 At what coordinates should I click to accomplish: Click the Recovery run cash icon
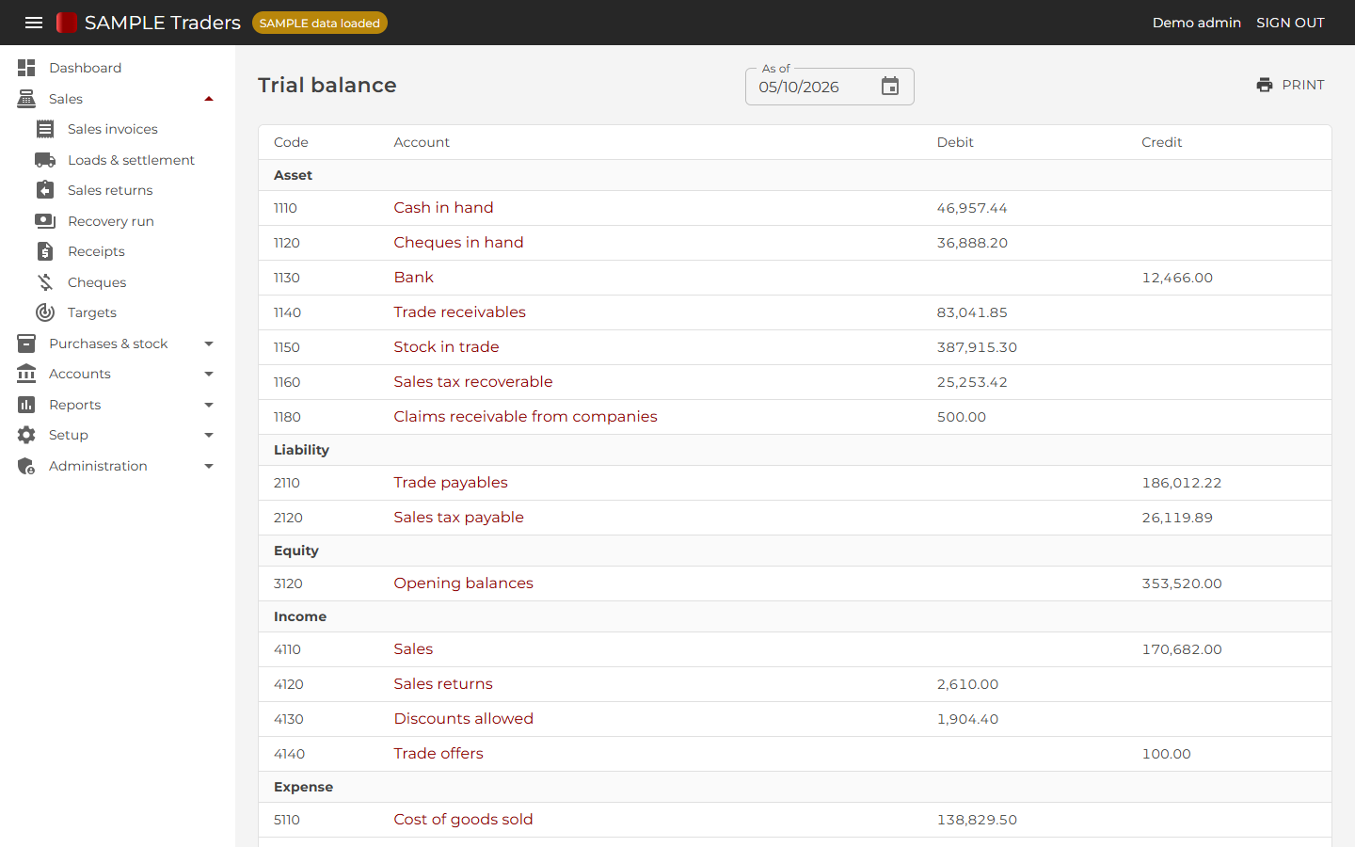click(45, 221)
